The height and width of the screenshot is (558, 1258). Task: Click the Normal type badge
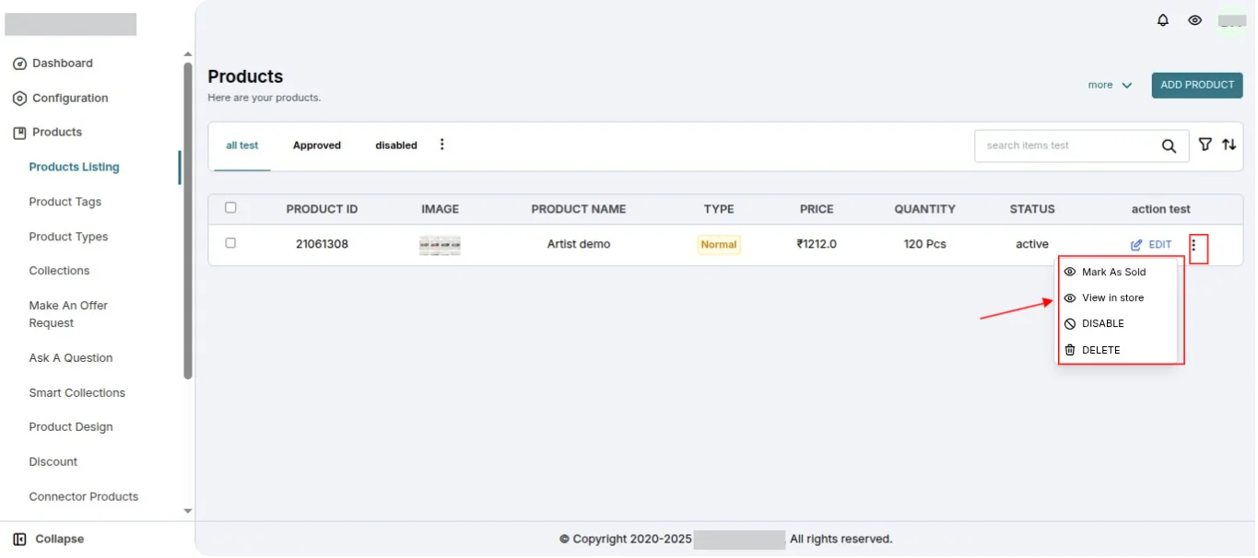(x=719, y=245)
